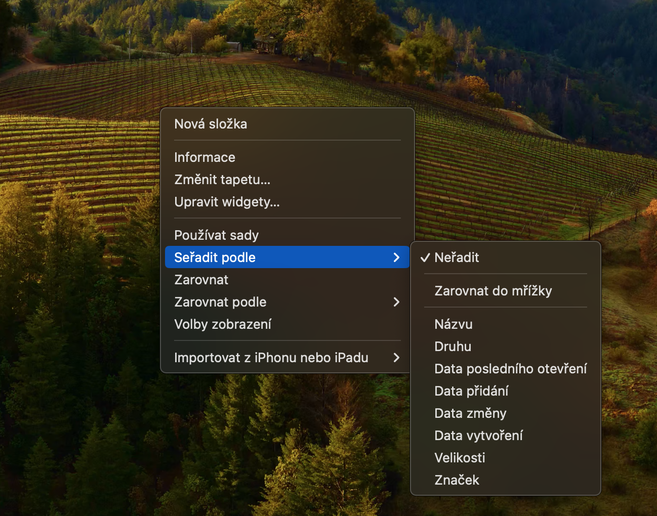
Task: Sort by "Data přidání"
Action: click(471, 391)
